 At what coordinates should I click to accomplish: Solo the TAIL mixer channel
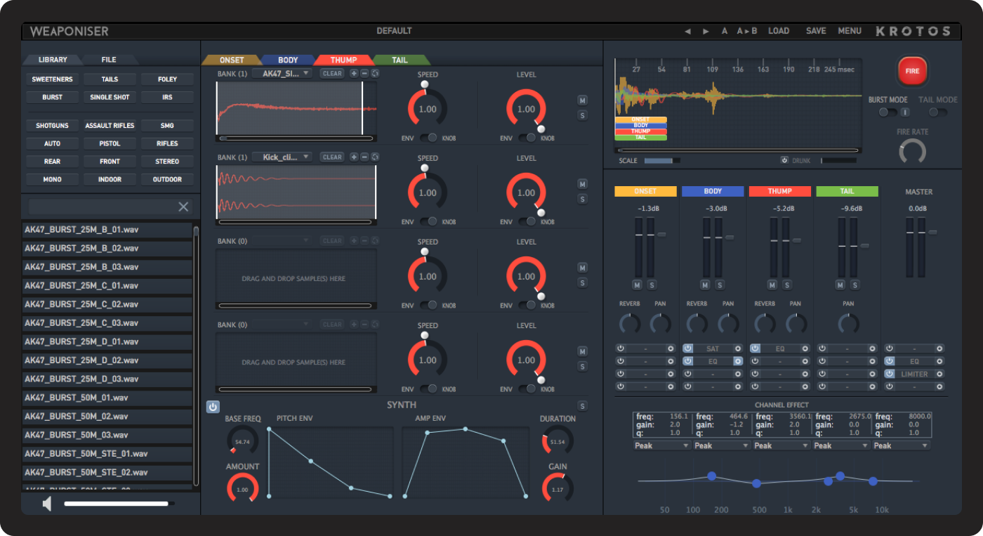(854, 285)
